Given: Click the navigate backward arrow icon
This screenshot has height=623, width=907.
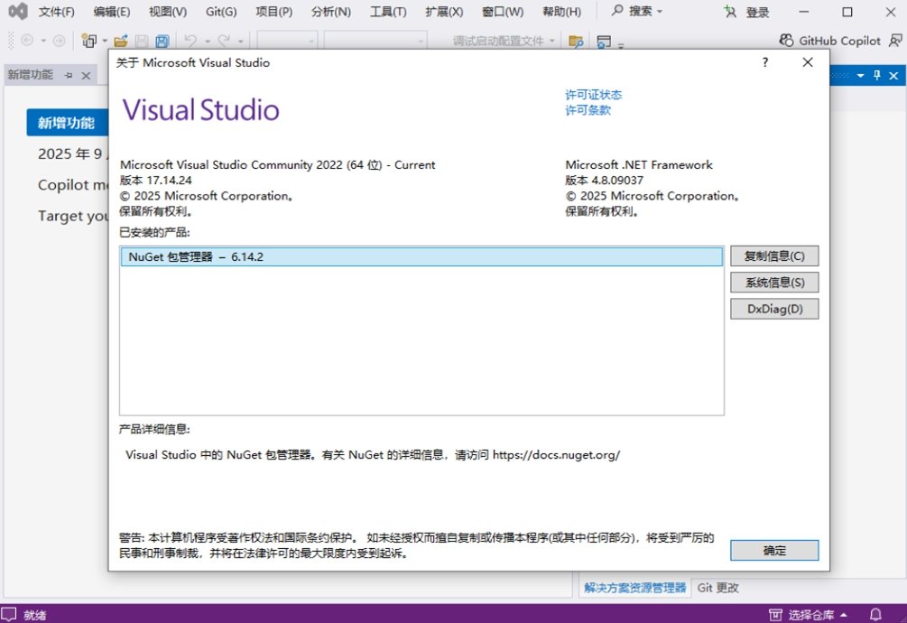Looking at the screenshot, I should pos(27,41).
